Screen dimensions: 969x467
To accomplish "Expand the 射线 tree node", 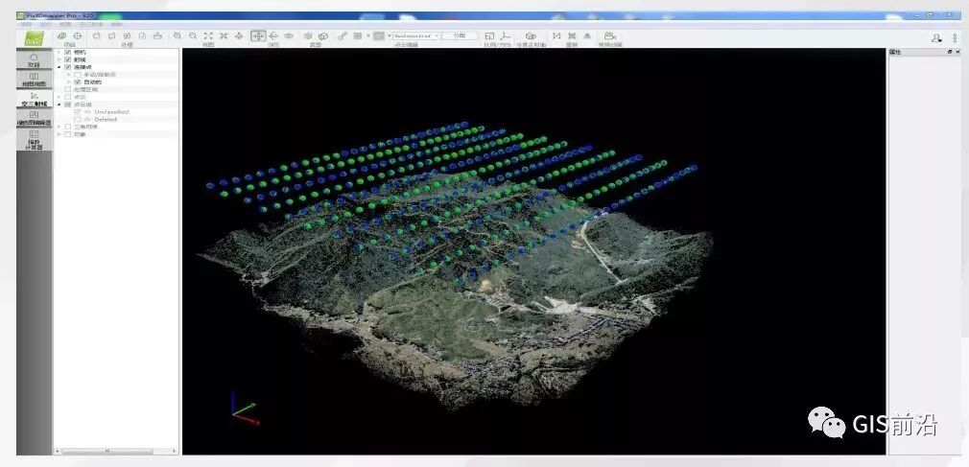I will (59, 59).
